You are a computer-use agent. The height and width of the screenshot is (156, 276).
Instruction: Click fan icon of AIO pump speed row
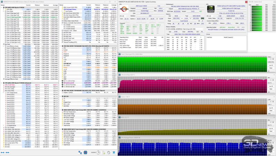click(62, 83)
